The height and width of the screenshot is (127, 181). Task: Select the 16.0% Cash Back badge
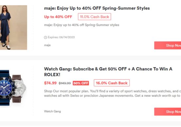point(112,83)
